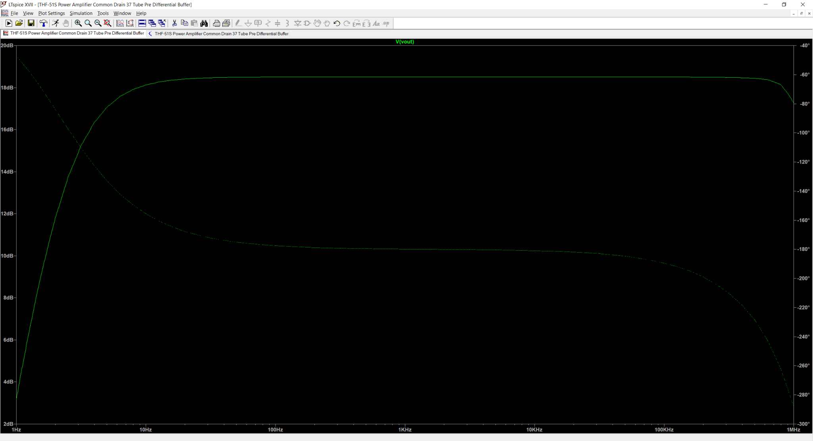The height and width of the screenshot is (441, 813).
Task: Click the Mirror icon
Action: (x=366, y=23)
